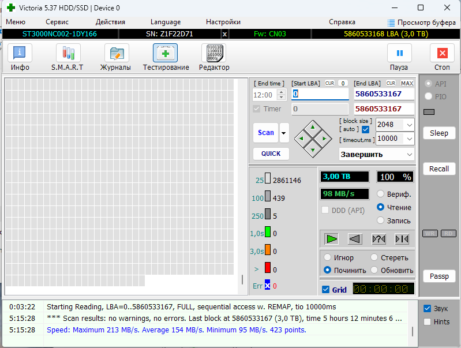Click the MAX button for End LBA
This screenshot has width=461, height=348.
pos(407,83)
